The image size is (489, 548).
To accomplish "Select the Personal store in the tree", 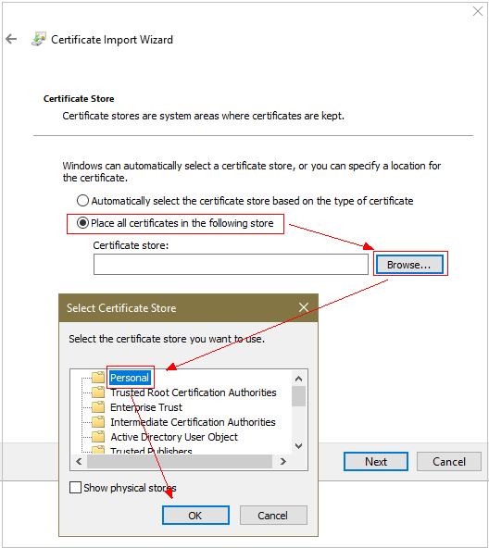I will 130,378.
